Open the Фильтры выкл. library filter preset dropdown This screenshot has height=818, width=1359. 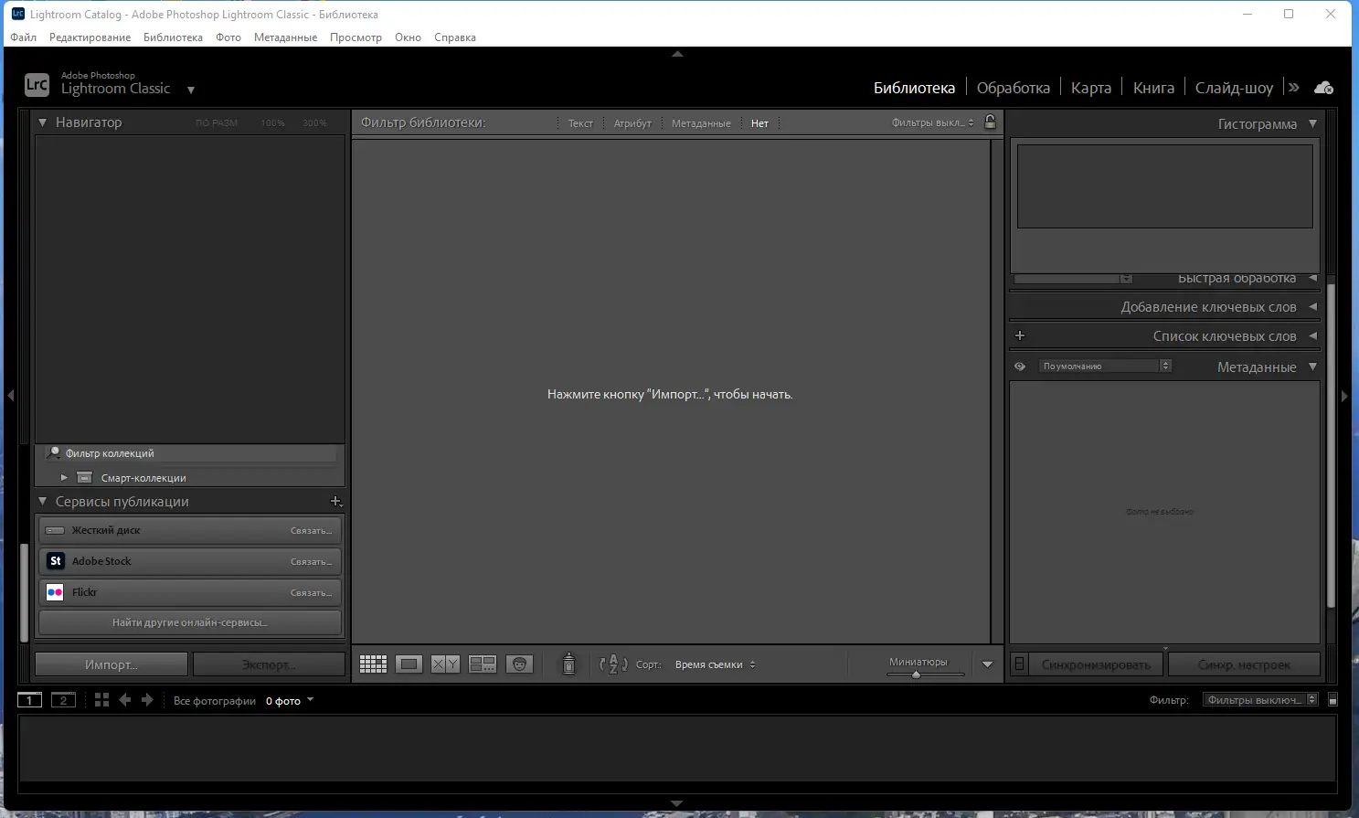pos(932,122)
